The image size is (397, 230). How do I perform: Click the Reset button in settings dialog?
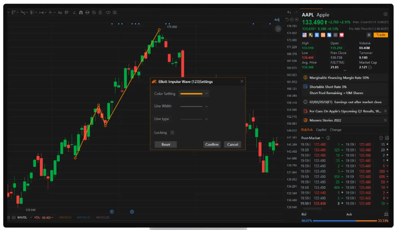point(166,144)
